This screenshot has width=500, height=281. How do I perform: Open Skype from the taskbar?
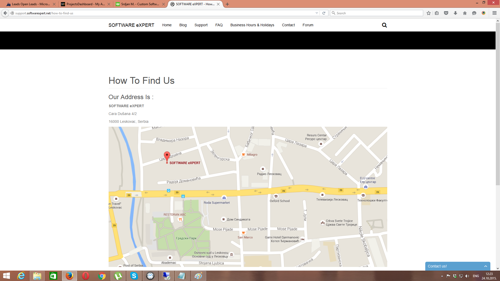point(134,276)
